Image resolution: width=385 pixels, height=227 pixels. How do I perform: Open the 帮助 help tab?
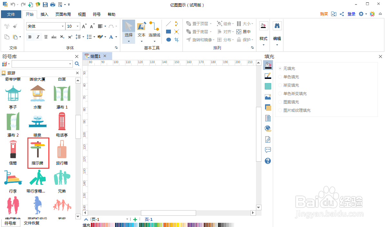tap(112, 14)
